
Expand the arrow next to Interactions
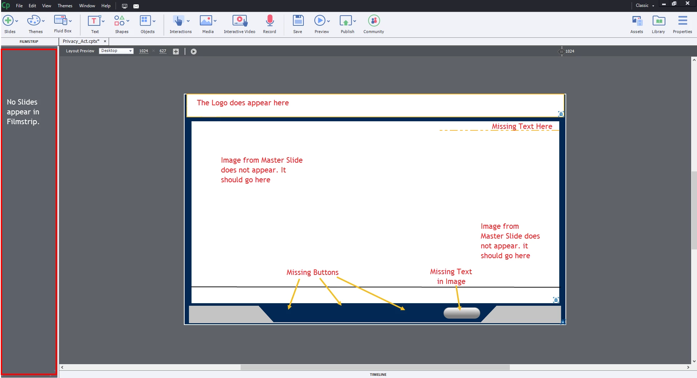188,21
